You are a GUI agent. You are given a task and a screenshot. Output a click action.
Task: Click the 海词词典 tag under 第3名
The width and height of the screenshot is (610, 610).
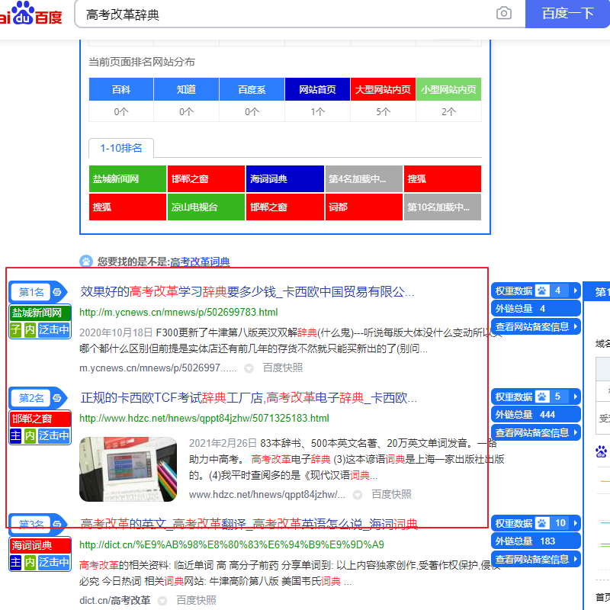click(40, 545)
